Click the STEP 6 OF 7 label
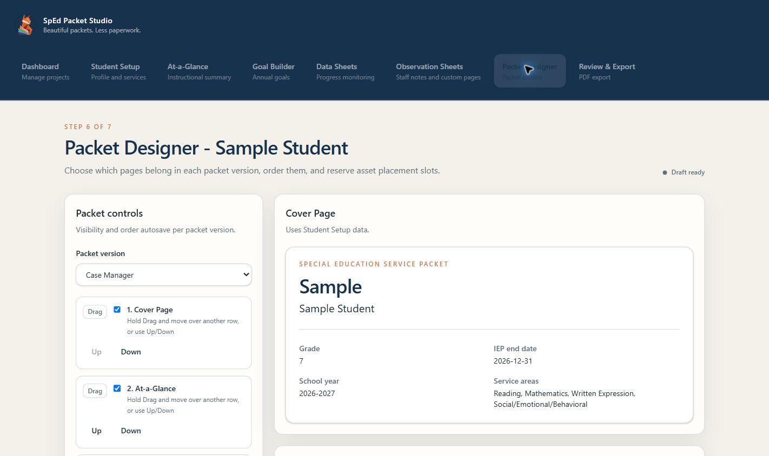The width and height of the screenshot is (769, 456). point(88,126)
